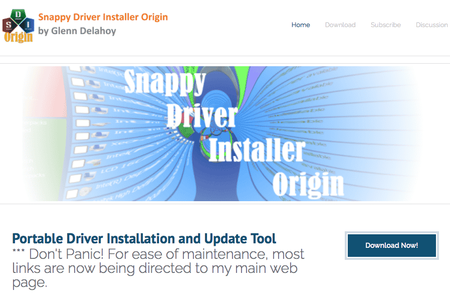Open the Home menu item
Screen dimensions: 450x297
(301, 25)
